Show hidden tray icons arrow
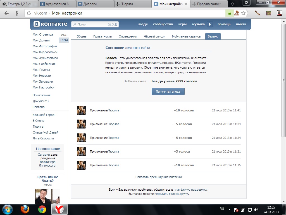 coord(230,210)
